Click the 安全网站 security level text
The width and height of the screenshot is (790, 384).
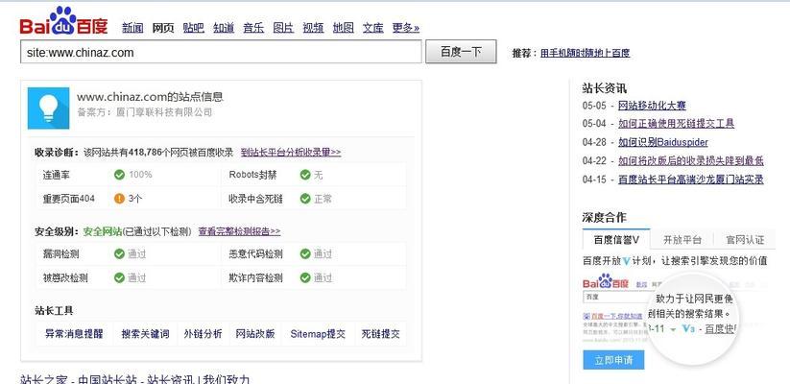[103, 231]
